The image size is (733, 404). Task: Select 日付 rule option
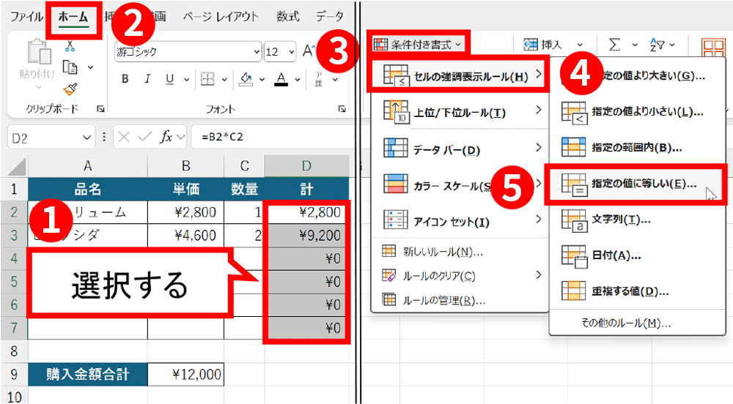(x=638, y=255)
